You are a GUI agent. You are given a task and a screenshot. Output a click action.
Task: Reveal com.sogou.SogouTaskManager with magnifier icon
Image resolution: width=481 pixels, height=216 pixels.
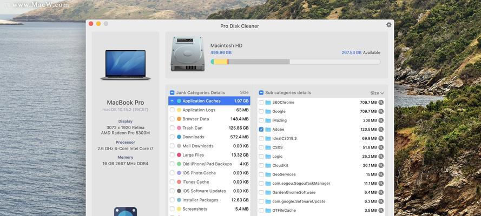381,183
